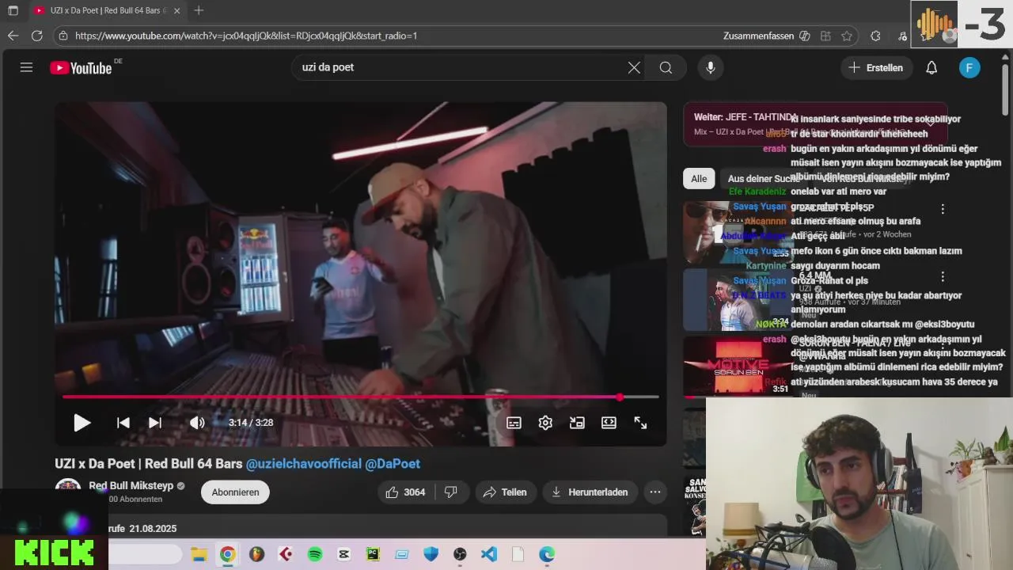
Task: Click the magnifier search button
Action: 666,67
